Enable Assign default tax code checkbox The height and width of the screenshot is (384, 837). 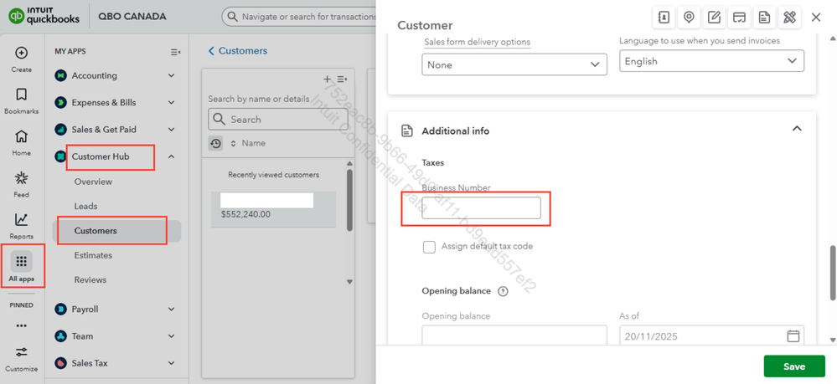429,247
